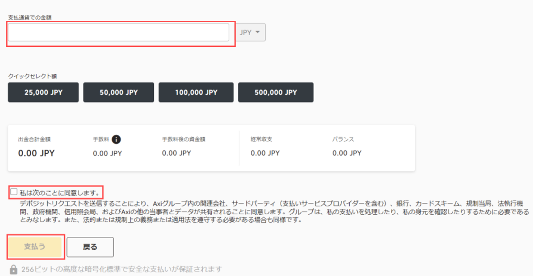This screenshot has height=276, width=533.
Task: Click the padlock security icon
Action: pyautogui.click(x=14, y=270)
